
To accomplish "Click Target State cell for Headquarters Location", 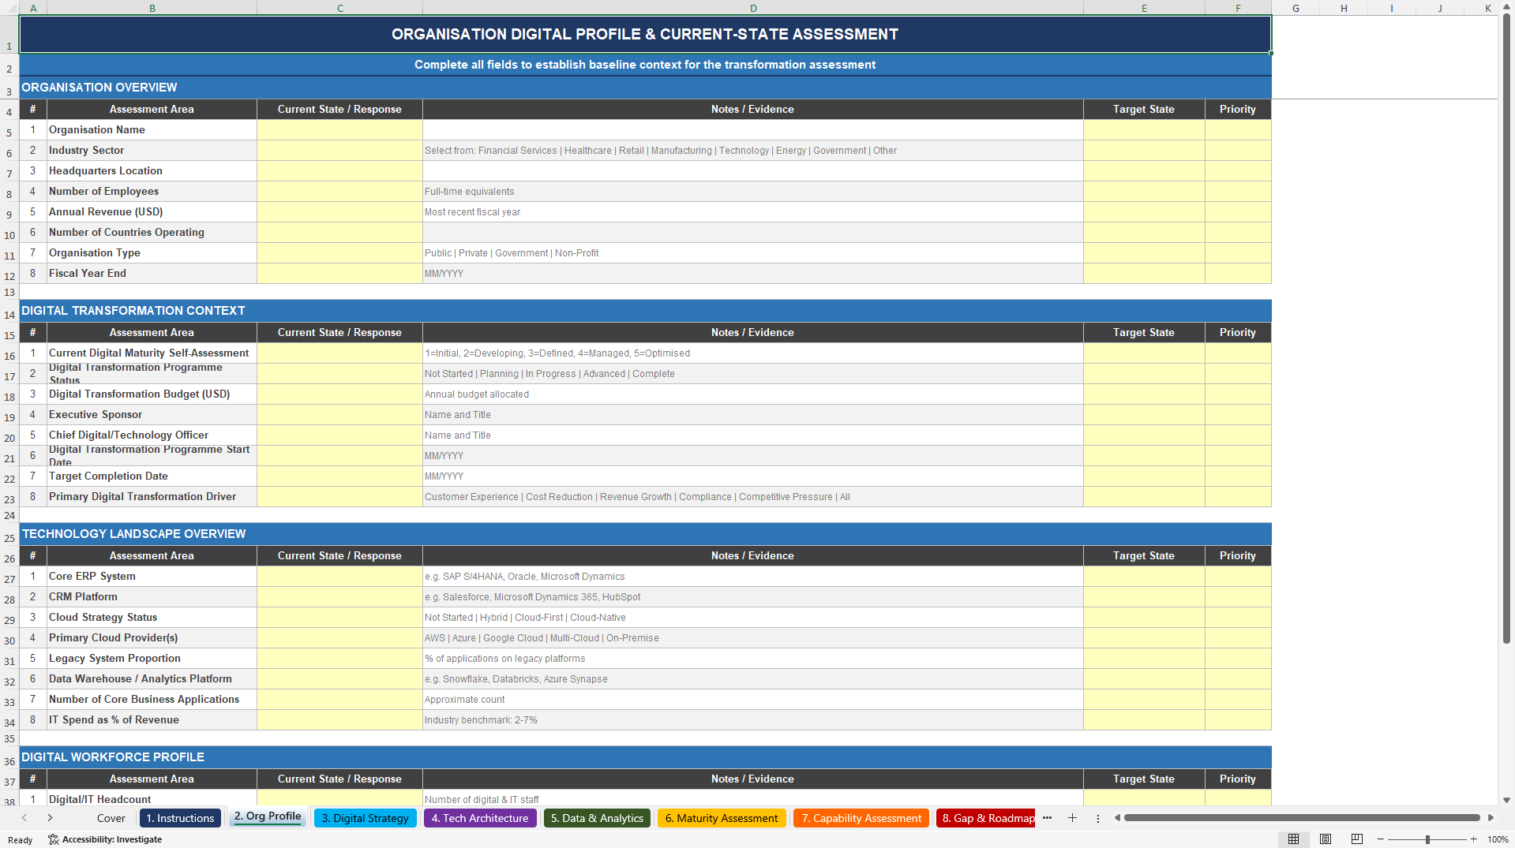I will [x=1144, y=171].
